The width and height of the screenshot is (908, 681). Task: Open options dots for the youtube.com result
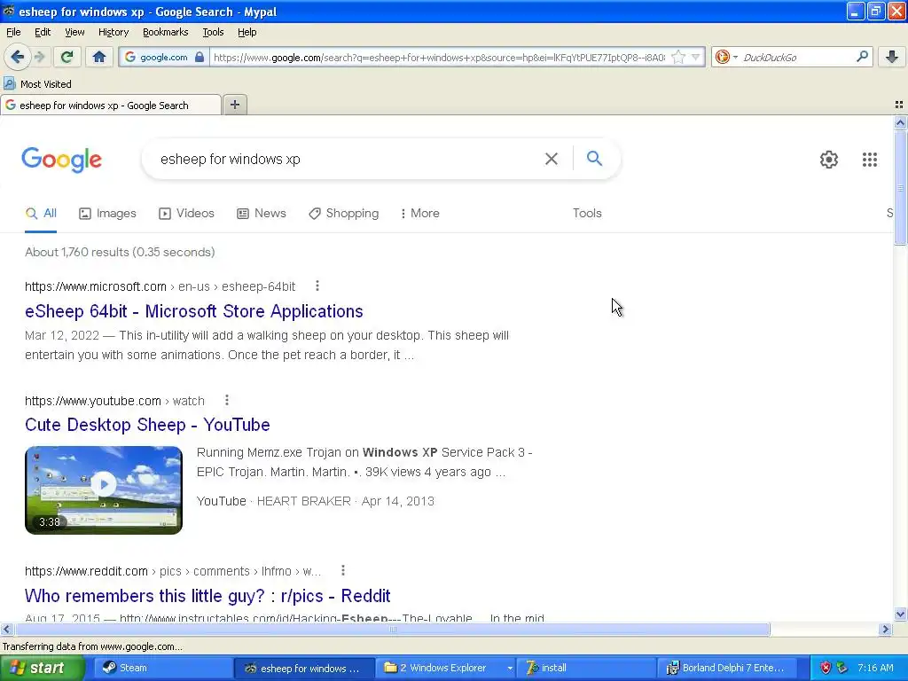point(226,400)
